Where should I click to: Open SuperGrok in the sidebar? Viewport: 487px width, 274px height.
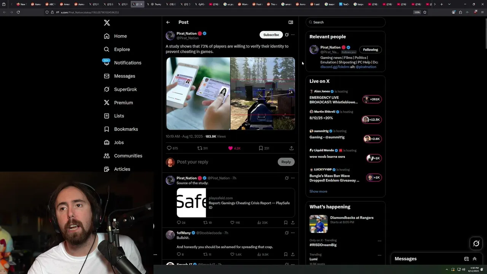pos(120,89)
